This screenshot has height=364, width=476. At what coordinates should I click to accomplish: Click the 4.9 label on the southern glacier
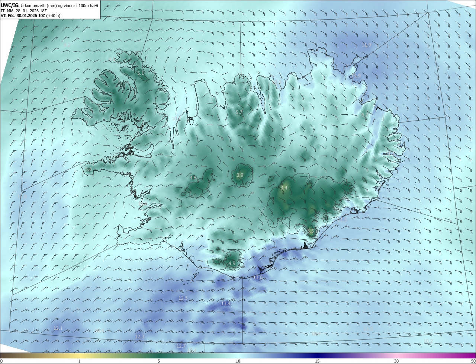pos(232,263)
